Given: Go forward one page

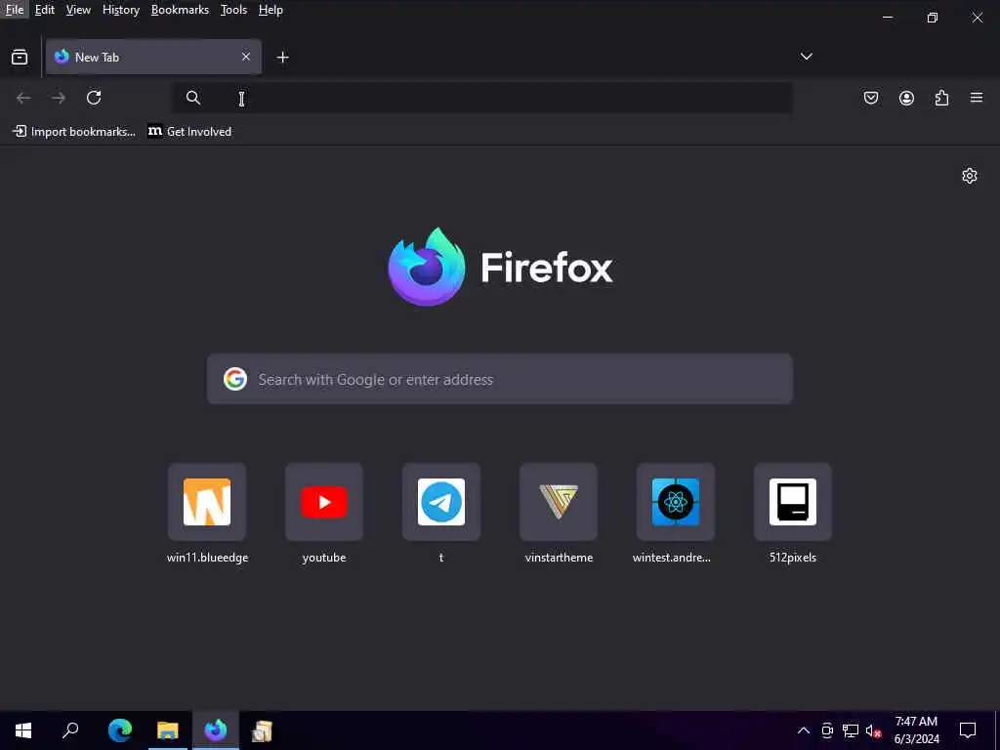Looking at the screenshot, I should [x=59, y=98].
